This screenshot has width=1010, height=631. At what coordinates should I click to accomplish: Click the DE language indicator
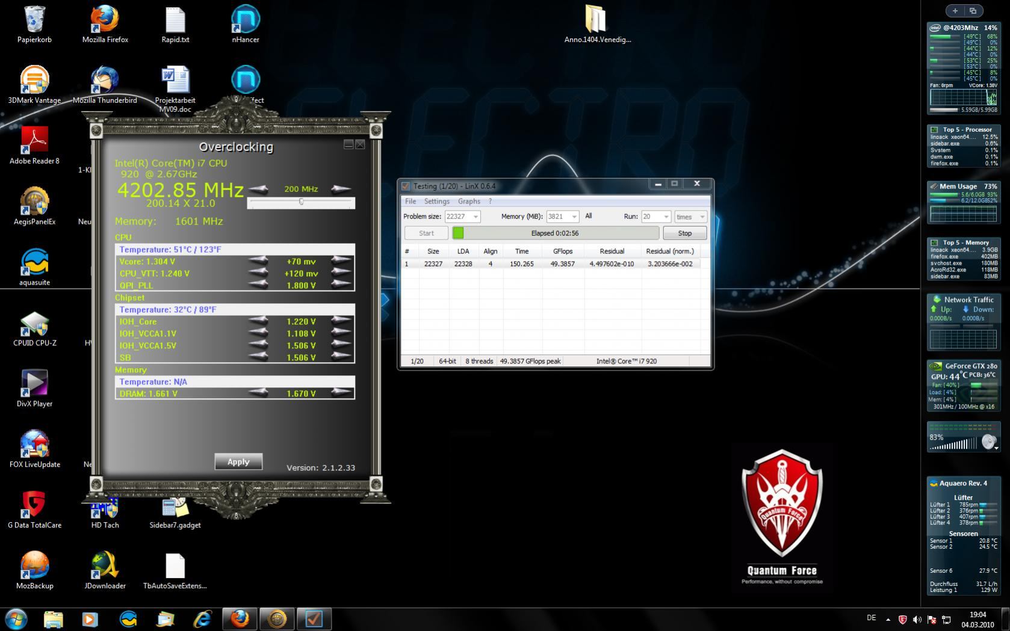point(871,618)
